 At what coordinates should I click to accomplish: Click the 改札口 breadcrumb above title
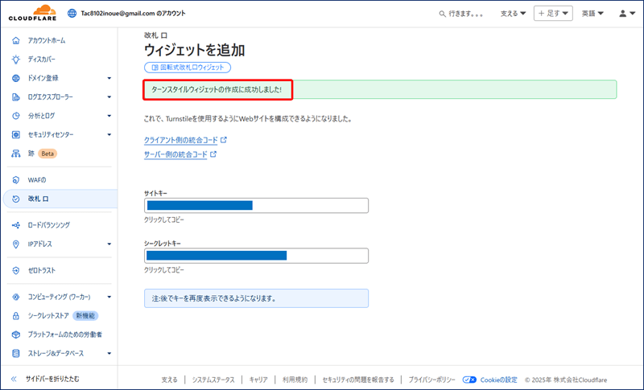(155, 35)
